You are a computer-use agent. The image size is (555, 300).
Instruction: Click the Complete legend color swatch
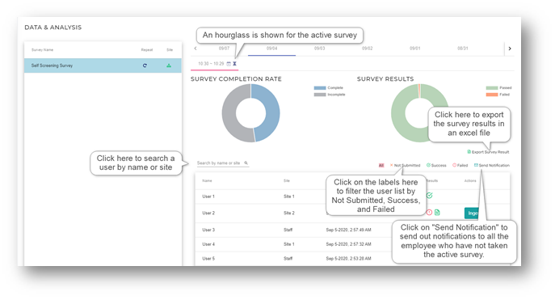coord(320,88)
